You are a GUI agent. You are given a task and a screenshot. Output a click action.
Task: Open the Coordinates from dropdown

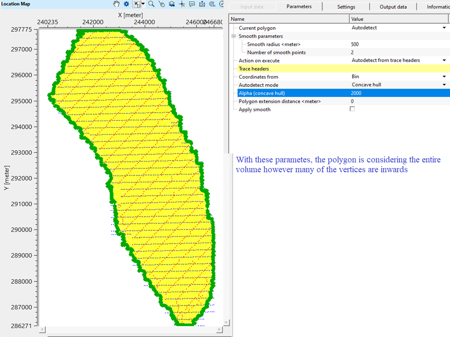(443, 76)
